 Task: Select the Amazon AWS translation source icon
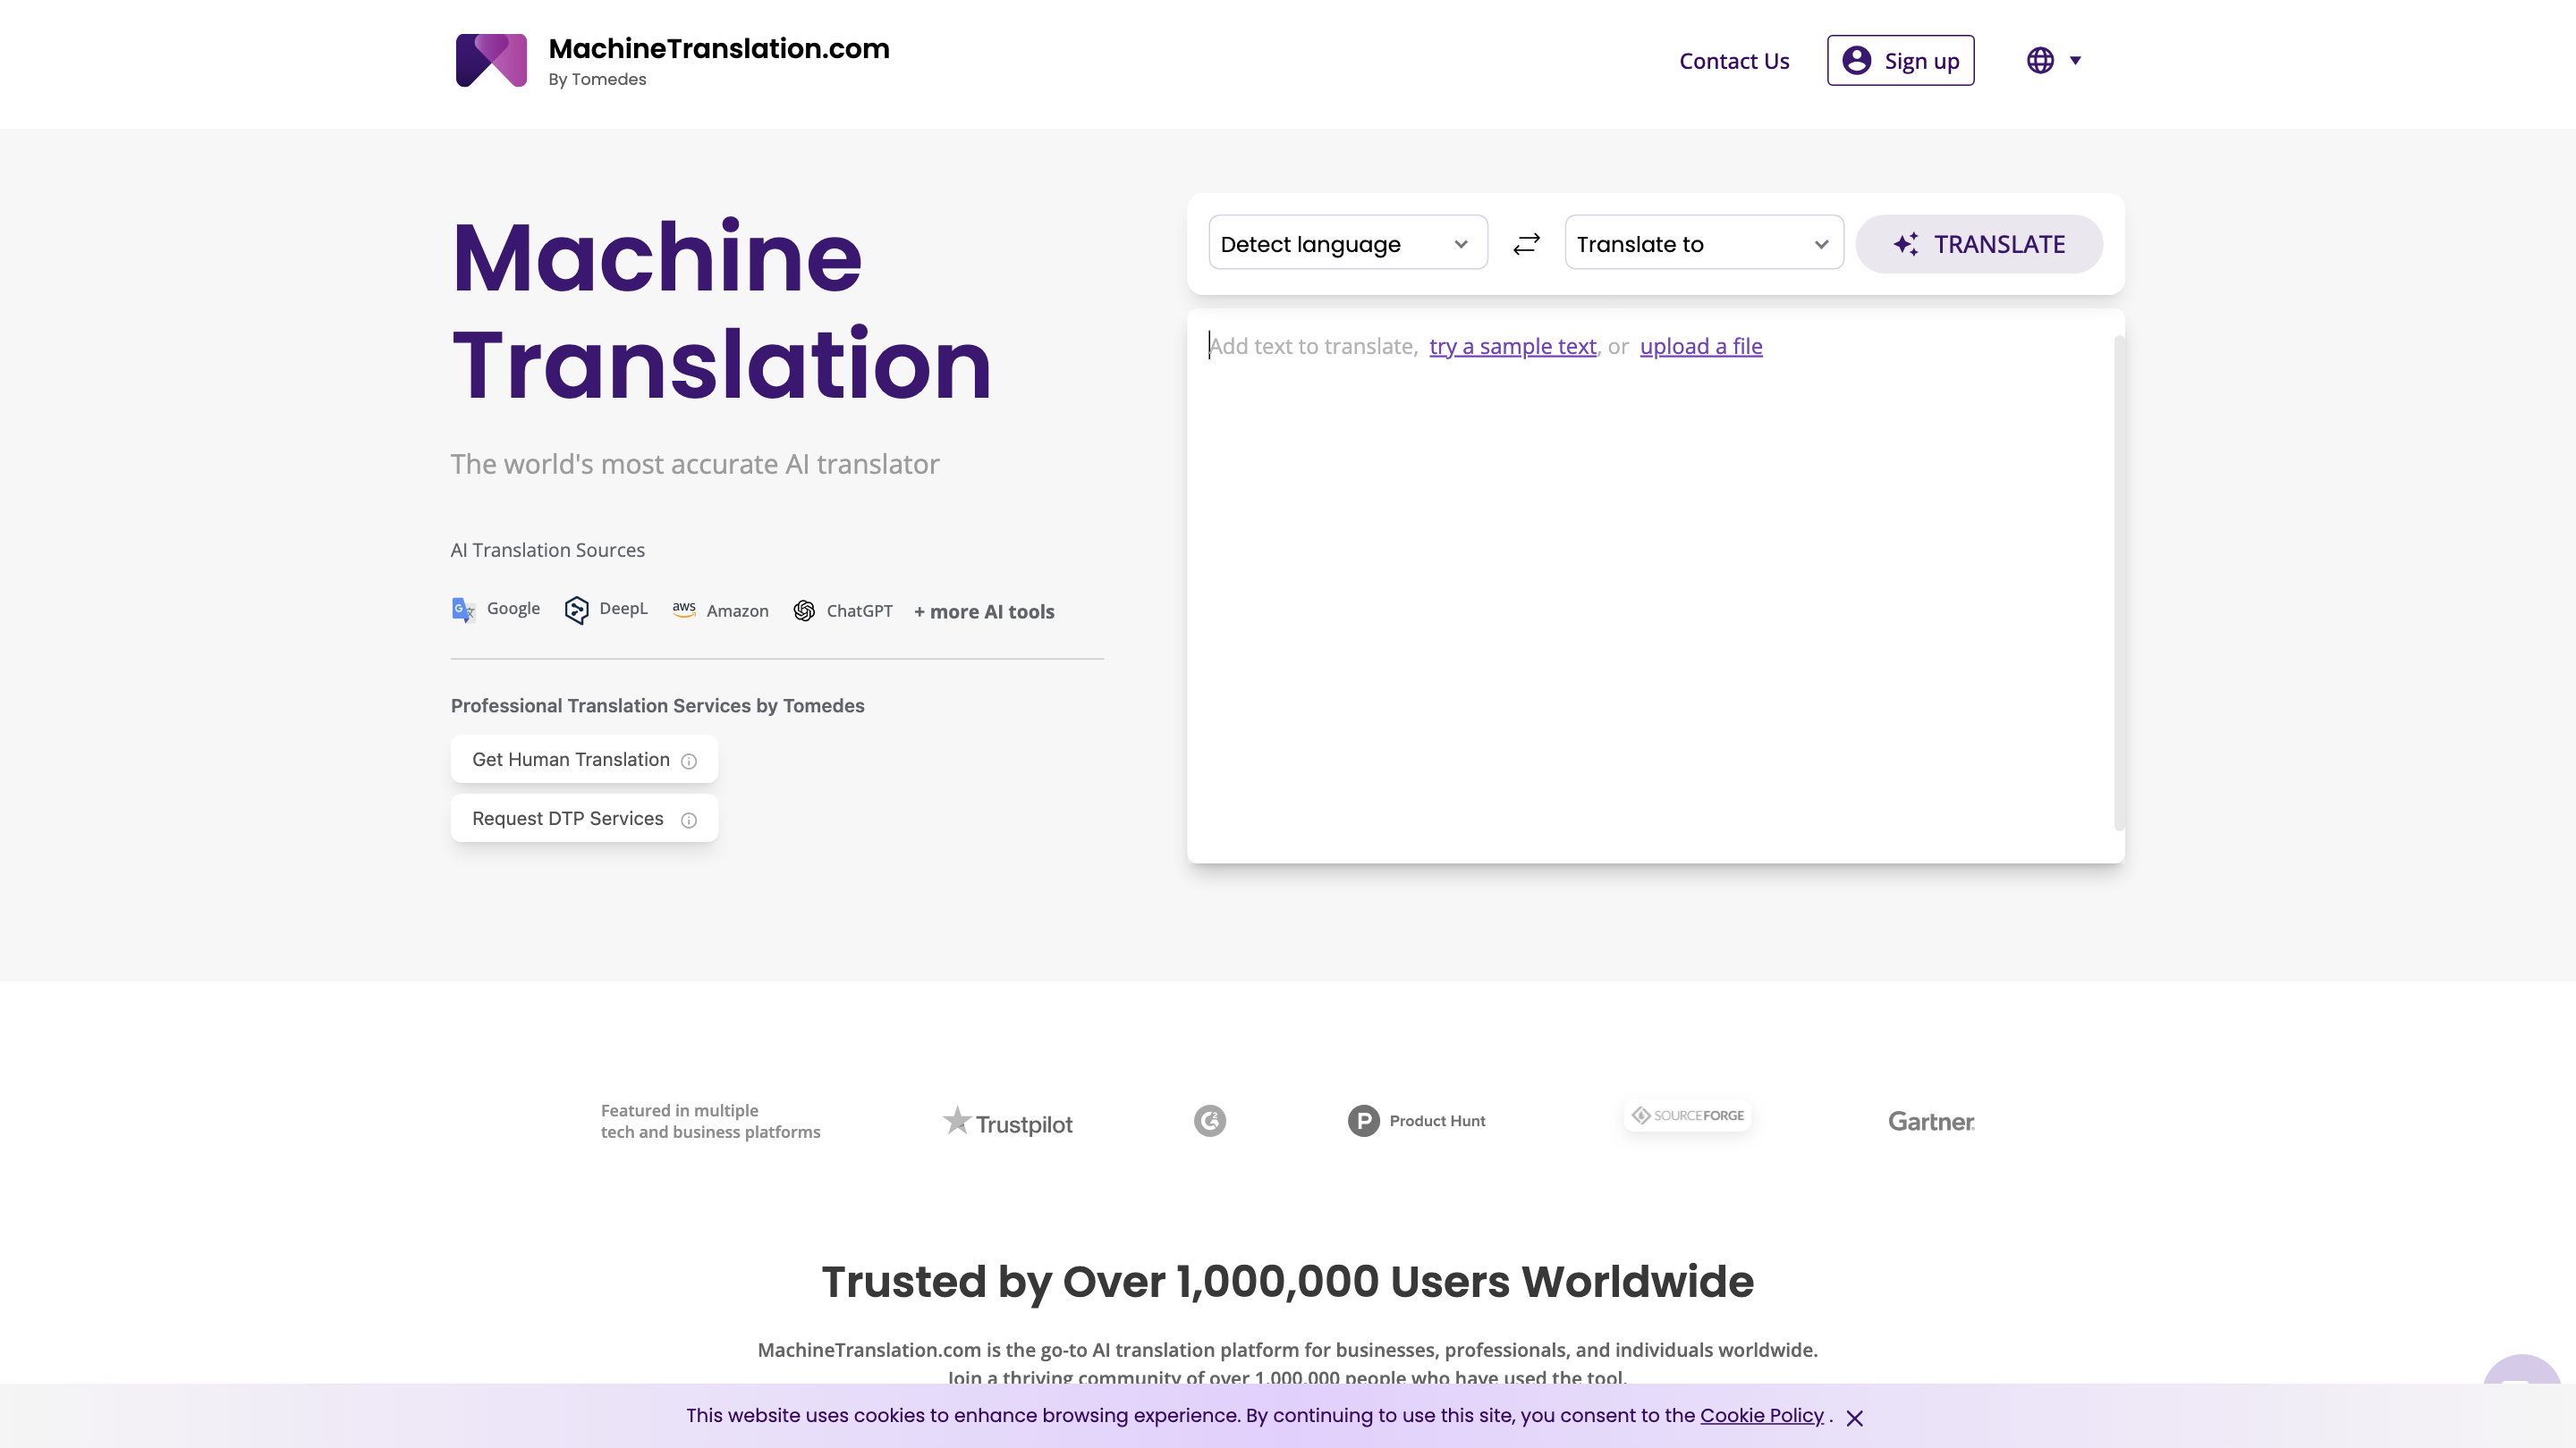click(685, 610)
